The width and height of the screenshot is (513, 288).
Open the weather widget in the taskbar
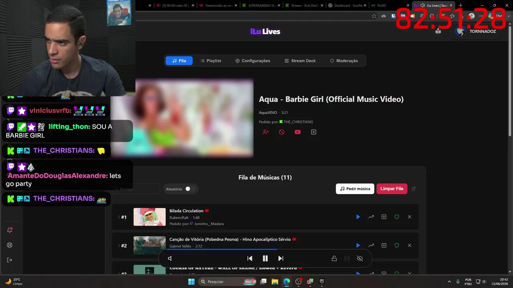tap(14, 282)
